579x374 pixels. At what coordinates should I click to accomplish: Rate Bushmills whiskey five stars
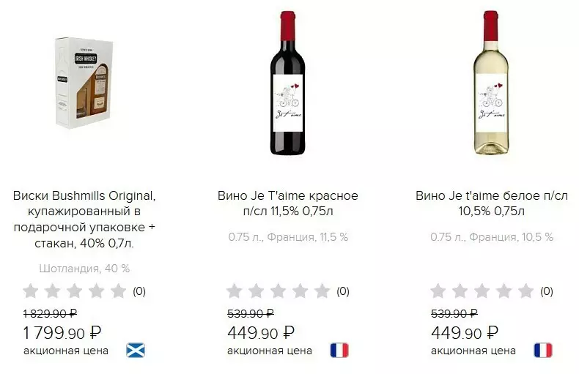pyautogui.click(x=118, y=291)
